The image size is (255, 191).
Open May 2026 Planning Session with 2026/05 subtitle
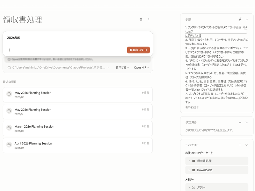pyautogui.click(x=78, y=95)
